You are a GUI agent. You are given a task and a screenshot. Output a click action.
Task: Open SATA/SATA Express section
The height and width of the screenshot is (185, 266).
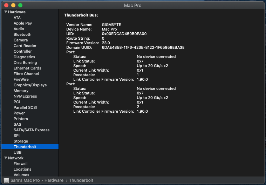point(32,130)
